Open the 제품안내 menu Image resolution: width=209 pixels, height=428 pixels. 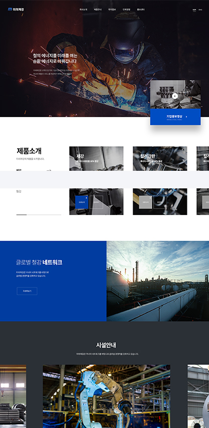click(x=97, y=10)
